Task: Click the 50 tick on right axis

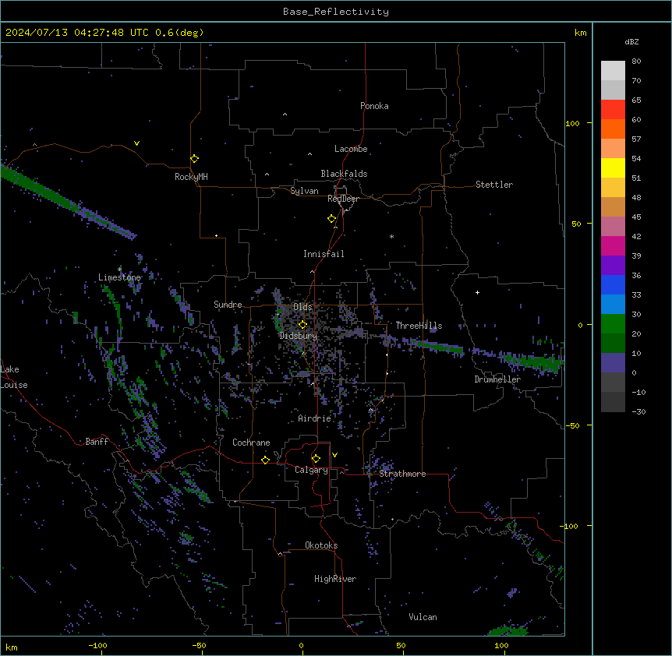Action: click(x=576, y=224)
